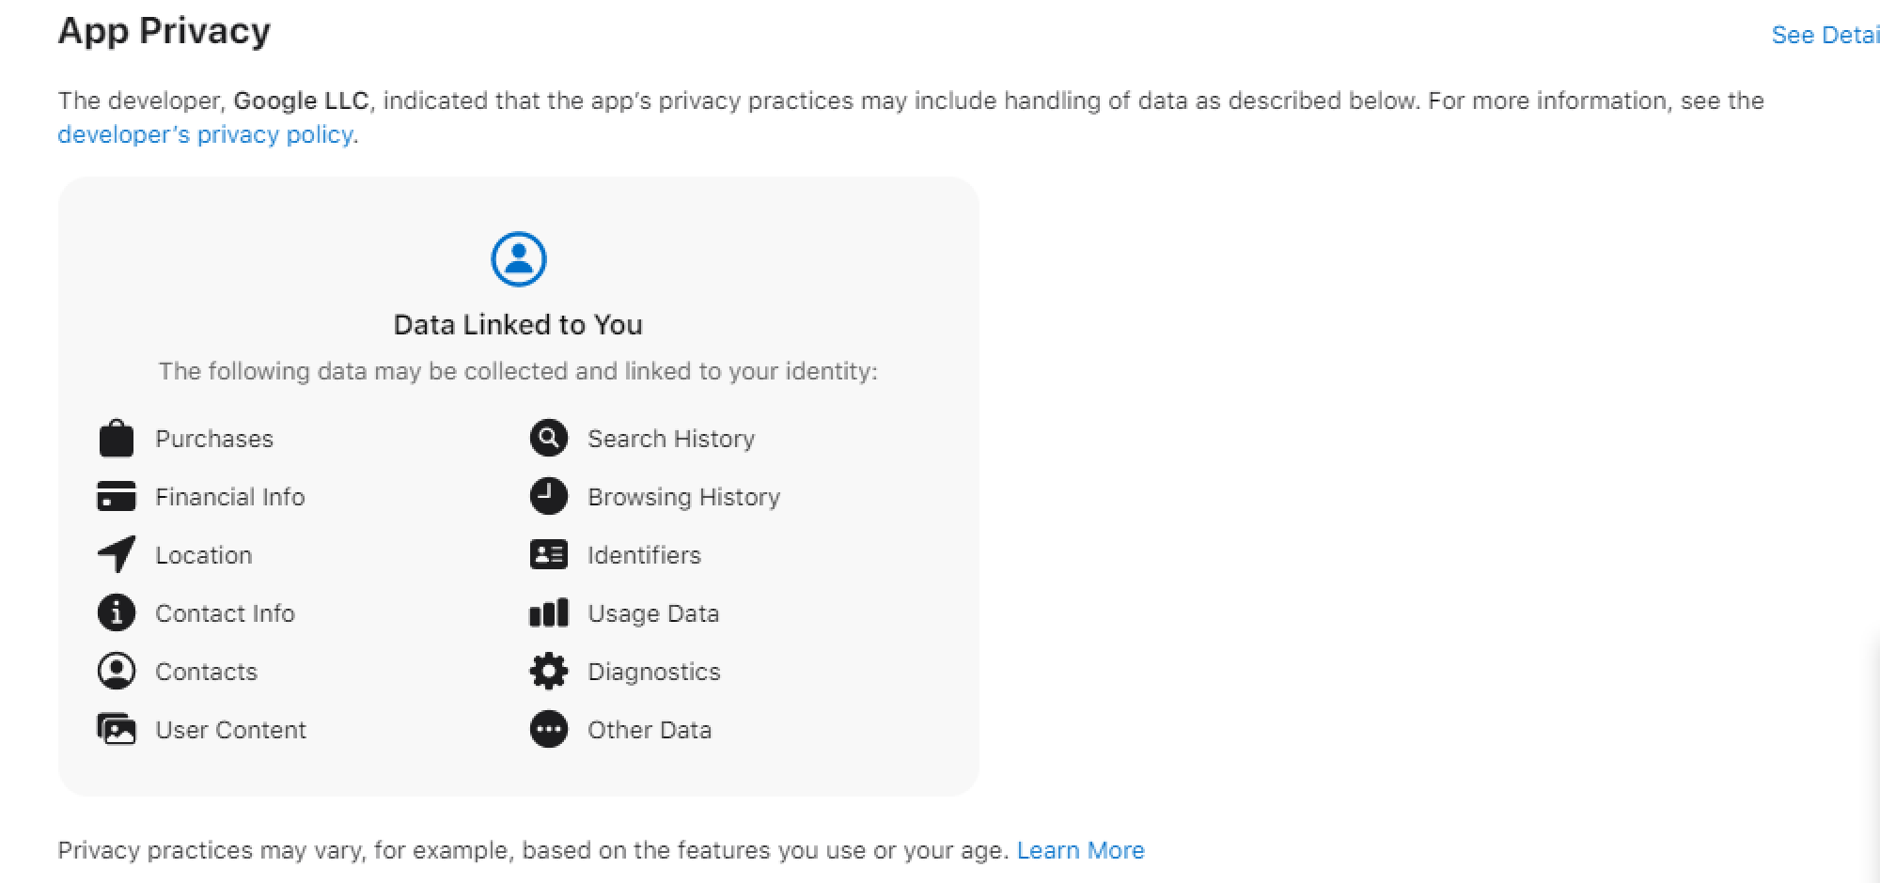Open the developer's privacy policy link
The image size is (1880, 883).
click(x=206, y=134)
